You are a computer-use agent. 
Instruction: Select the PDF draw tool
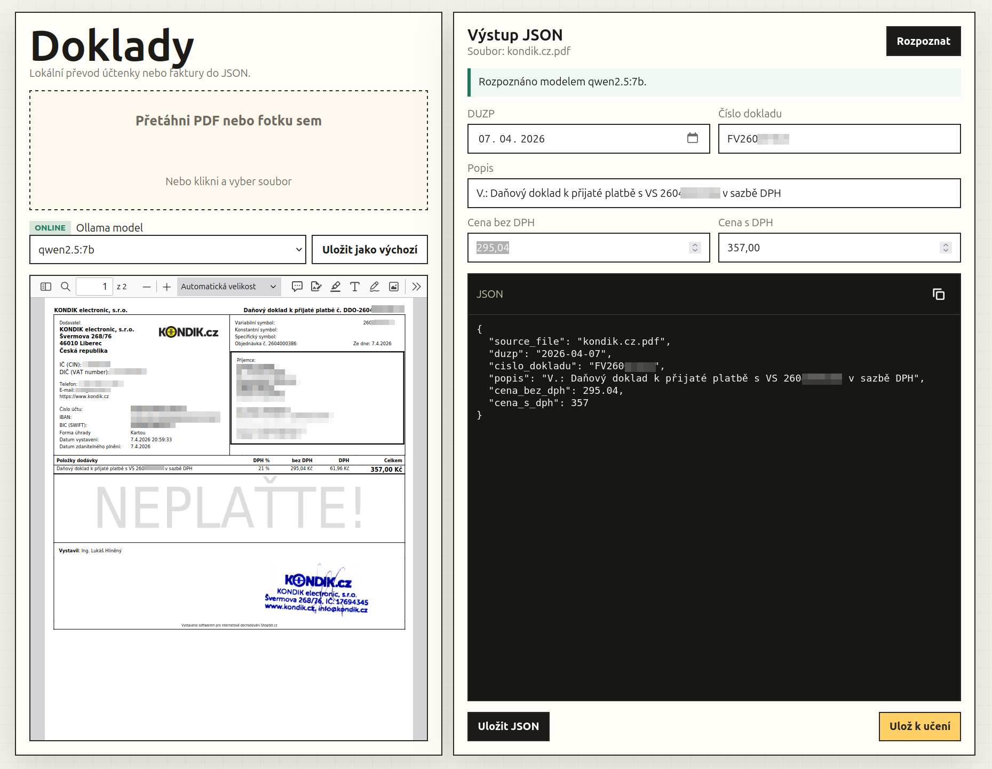tap(375, 287)
